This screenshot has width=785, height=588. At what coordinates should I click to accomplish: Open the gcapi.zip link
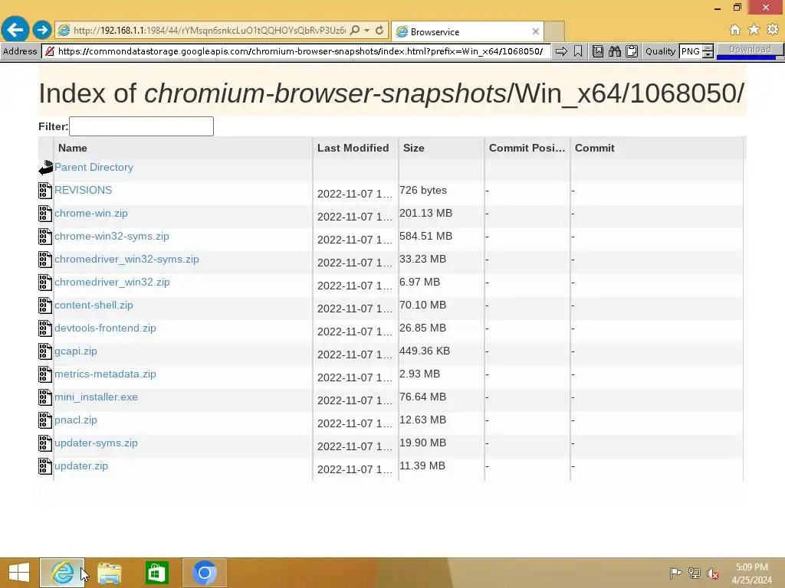point(76,351)
